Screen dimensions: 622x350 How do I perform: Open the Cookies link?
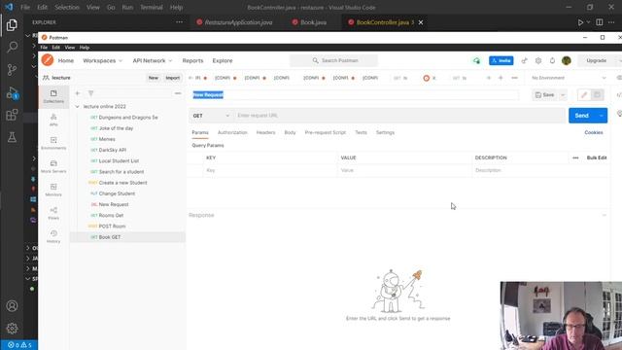click(x=594, y=132)
